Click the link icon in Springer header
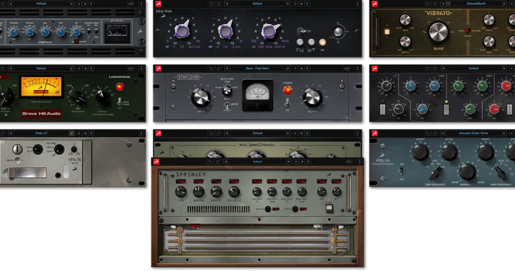 349,162
